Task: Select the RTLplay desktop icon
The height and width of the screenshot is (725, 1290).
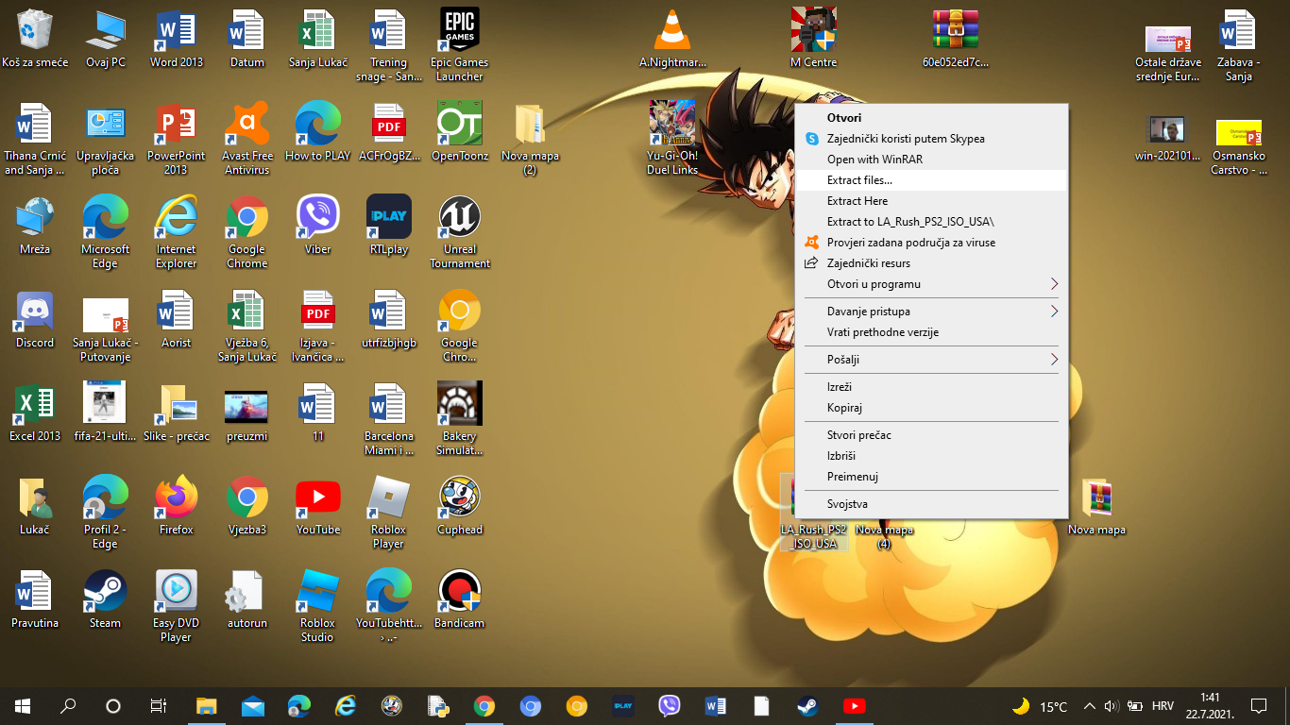Action: (389, 226)
